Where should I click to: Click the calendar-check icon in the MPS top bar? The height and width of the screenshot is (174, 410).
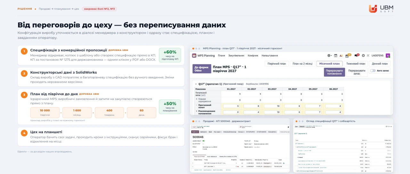(x=336, y=55)
